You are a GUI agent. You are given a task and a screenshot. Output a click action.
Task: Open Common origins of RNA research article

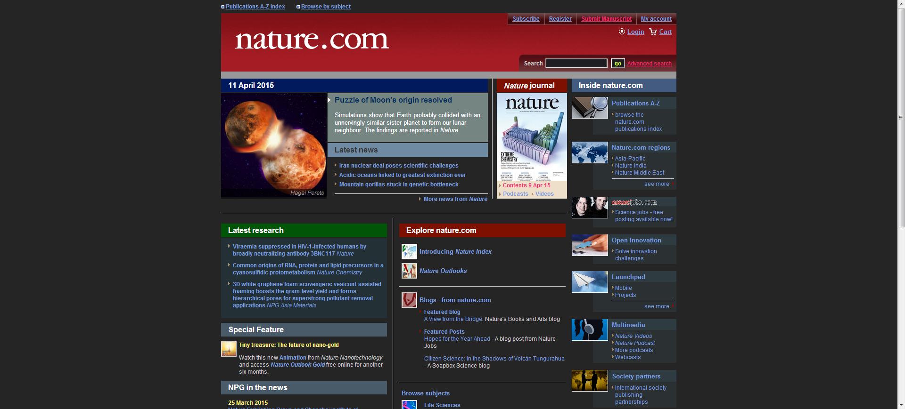pyautogui.click(x=308, y=269)
